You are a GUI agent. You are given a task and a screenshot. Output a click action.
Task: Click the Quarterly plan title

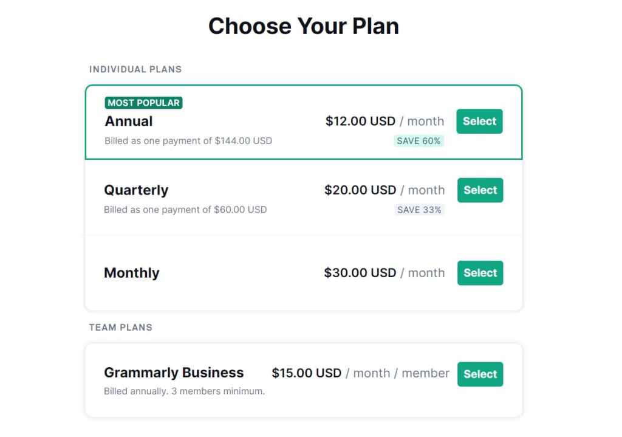coord(136,190)
